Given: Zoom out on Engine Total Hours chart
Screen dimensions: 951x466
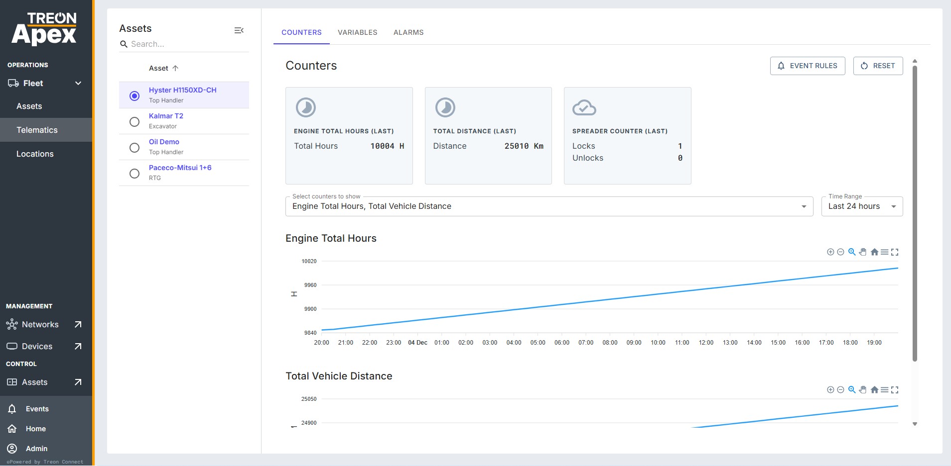Looking at the screenshot, I should click(840, 252).
